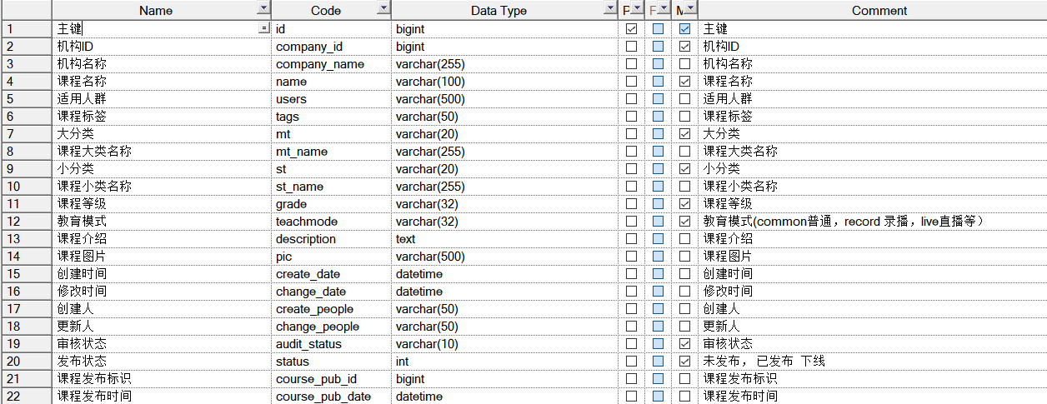The image size is (1047, 404).
Task: Click the course_pub_id code cell
Action: (x=333, y=379)
